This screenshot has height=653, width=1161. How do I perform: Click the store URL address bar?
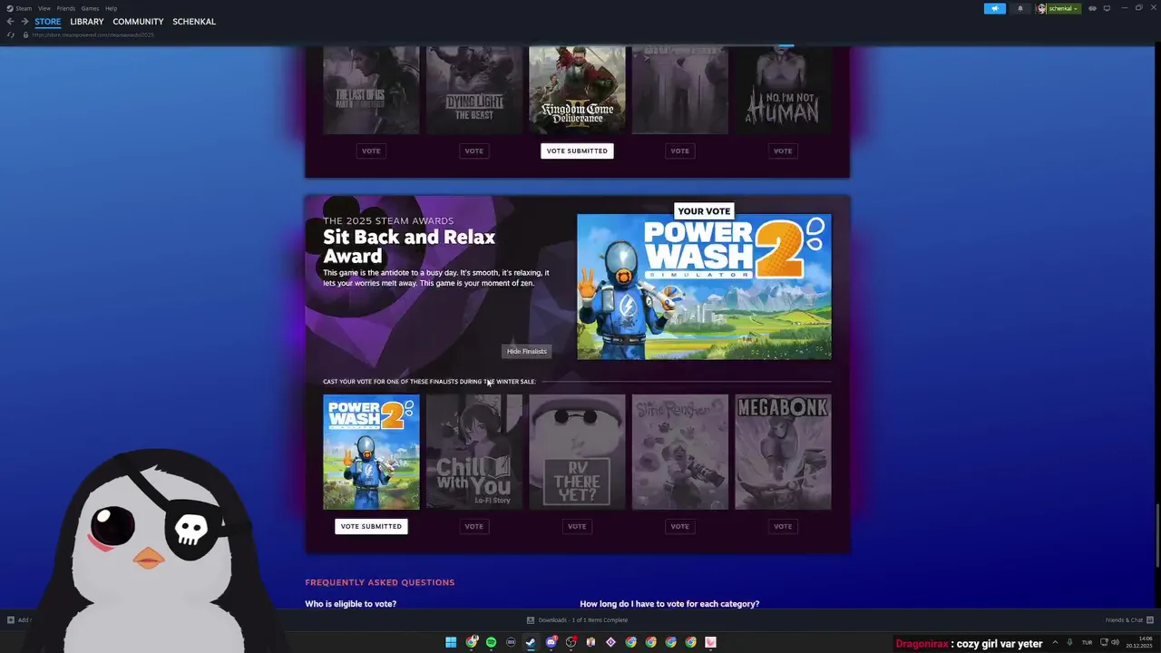tap(93, 34)
